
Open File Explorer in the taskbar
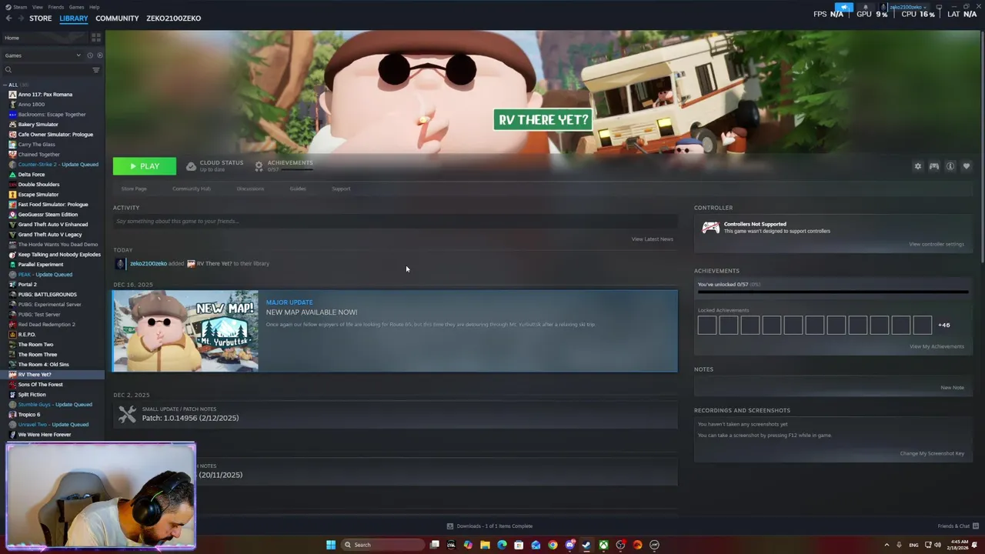tap(485, 545)
